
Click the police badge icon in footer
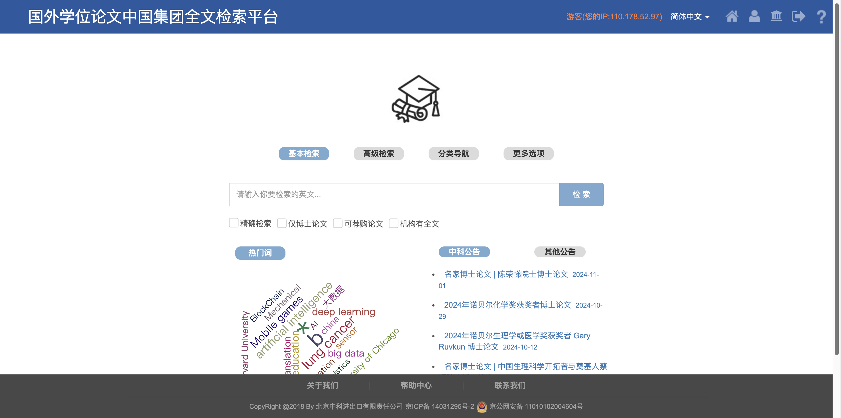481,407
